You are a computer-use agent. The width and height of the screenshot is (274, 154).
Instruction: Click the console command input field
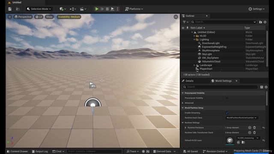(x=94, y=151)
